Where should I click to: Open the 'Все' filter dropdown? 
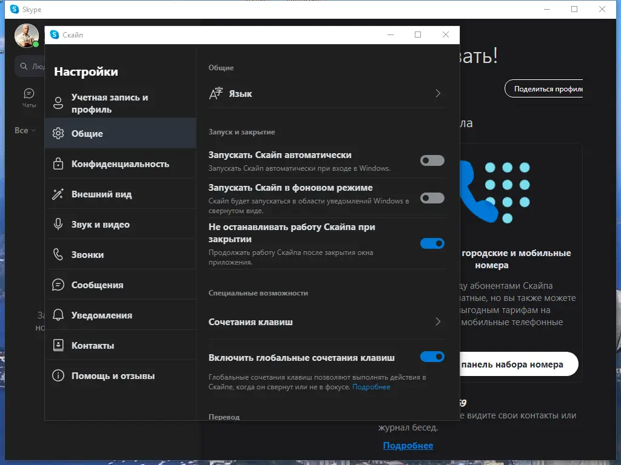[25, 131]
